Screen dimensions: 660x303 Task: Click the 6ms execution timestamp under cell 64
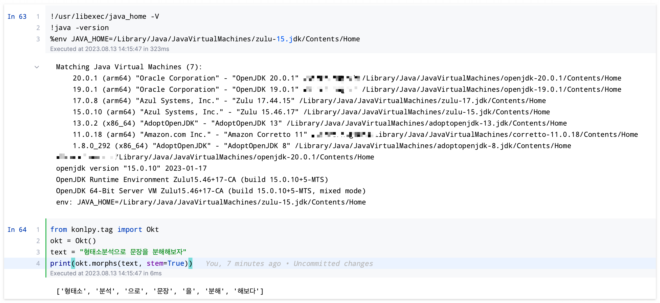pyautogui.click(x=106, y=273)
